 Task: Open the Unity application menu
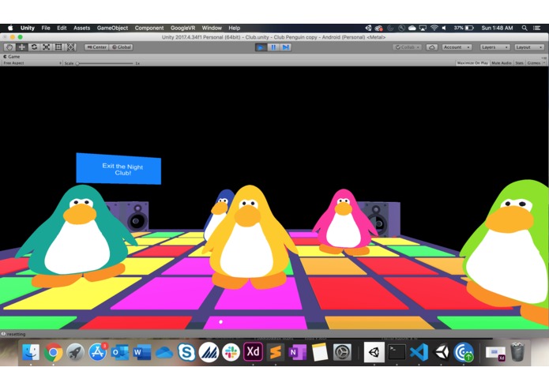point(28,28)
